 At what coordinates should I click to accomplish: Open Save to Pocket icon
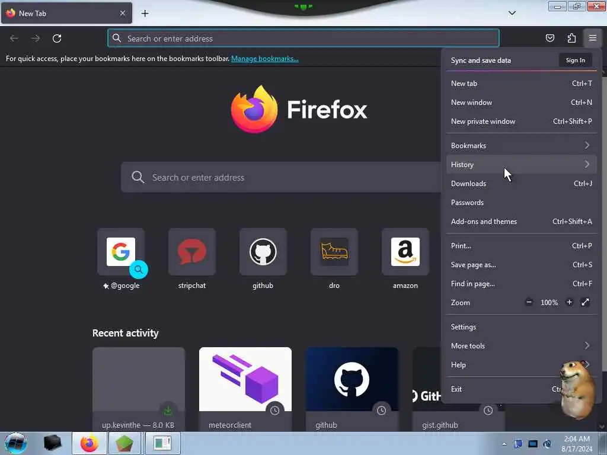(550, 38)
